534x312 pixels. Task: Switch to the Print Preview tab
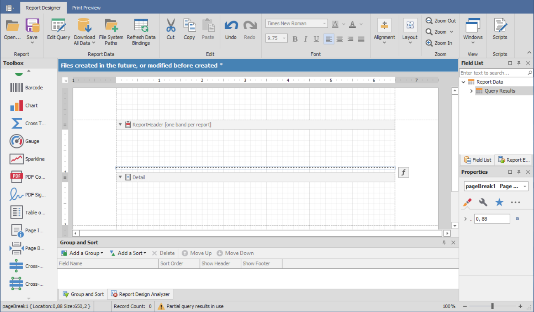(x=86, y=8)
